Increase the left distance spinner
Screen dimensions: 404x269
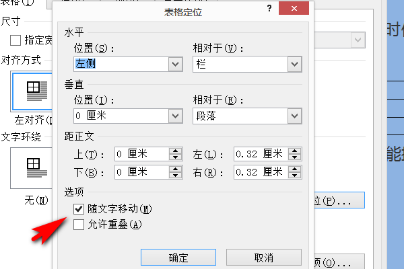coord(294,150)
